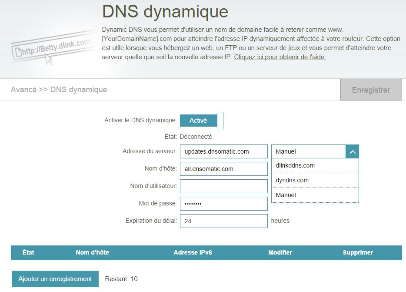Click the Expiration du délai field showing 24
The width and height of the screenshot is (406, 292).
[x=223, y=221]
